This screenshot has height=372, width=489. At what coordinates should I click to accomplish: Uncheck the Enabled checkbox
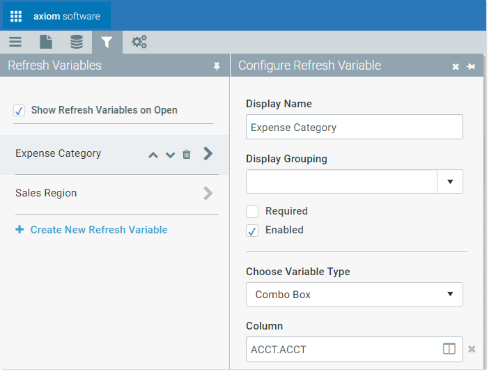(x=252, y=231)
